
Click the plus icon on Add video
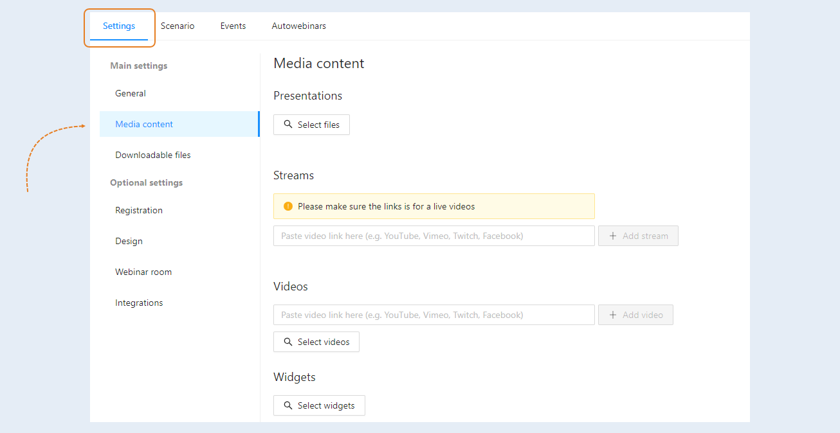click(613, 315)
